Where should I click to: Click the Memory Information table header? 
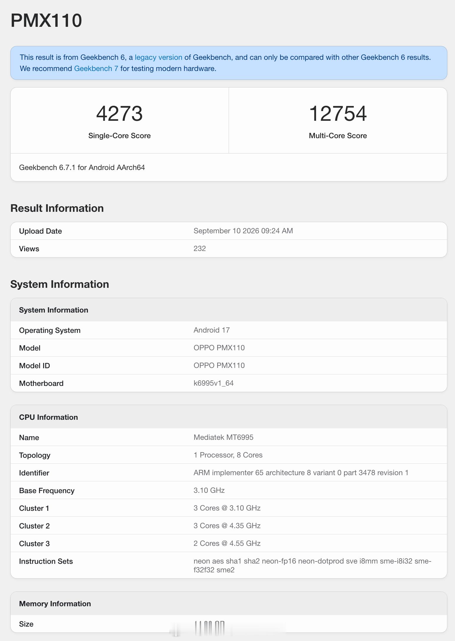[x=229, y=603]
